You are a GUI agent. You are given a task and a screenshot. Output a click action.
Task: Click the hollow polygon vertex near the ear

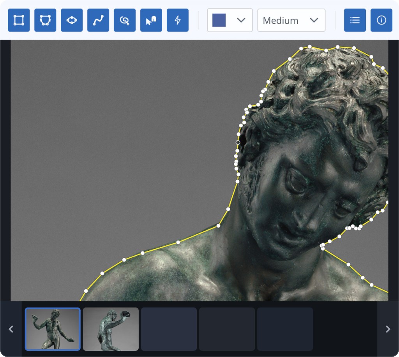pyautogui.click(x=238, y=142)
